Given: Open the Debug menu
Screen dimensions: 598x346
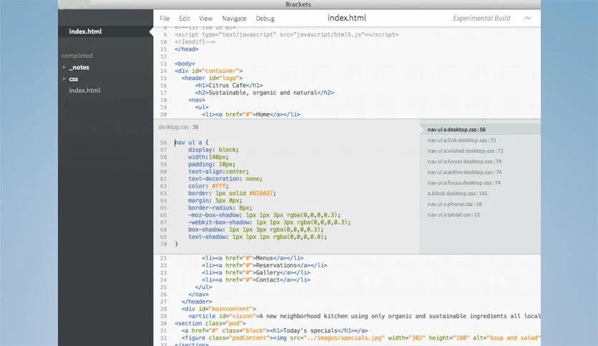Looking at the screenshot, I should pyautogui.click(x=265, y=19).
